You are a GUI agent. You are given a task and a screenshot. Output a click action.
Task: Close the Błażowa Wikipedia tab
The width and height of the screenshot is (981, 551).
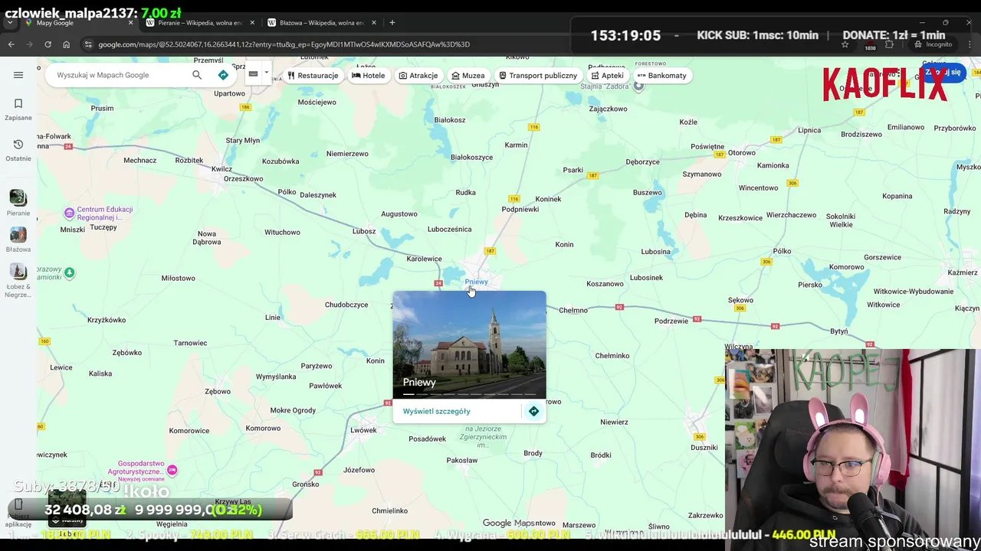click(x=374, y=23)
